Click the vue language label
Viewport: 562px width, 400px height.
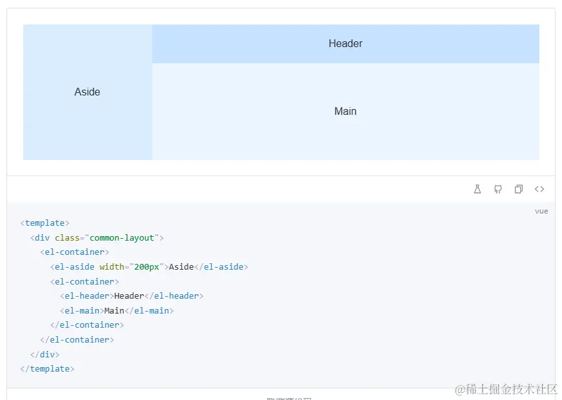coord(541,211)
